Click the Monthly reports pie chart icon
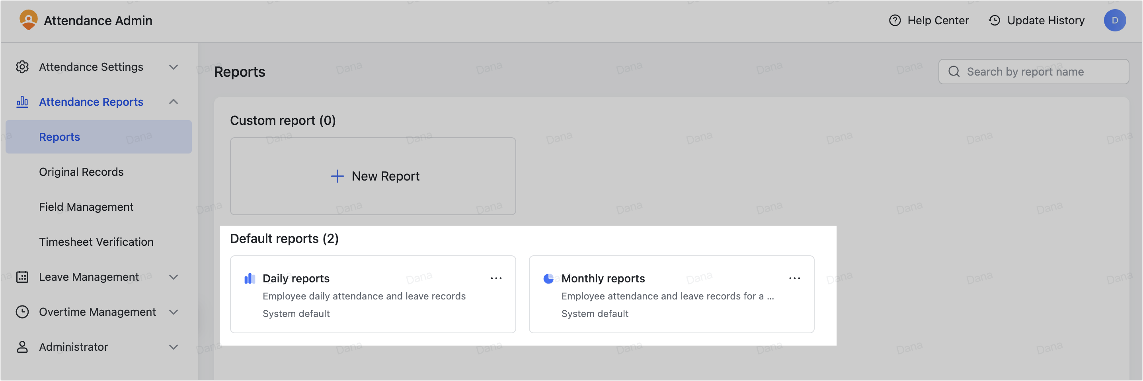 pos(548,278)
